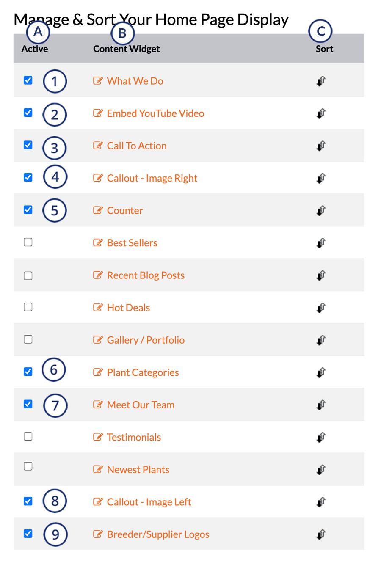This screenshot has height=573, width=381.
Task: Click the sort icon in the Counter row
Action: [321, 210]
